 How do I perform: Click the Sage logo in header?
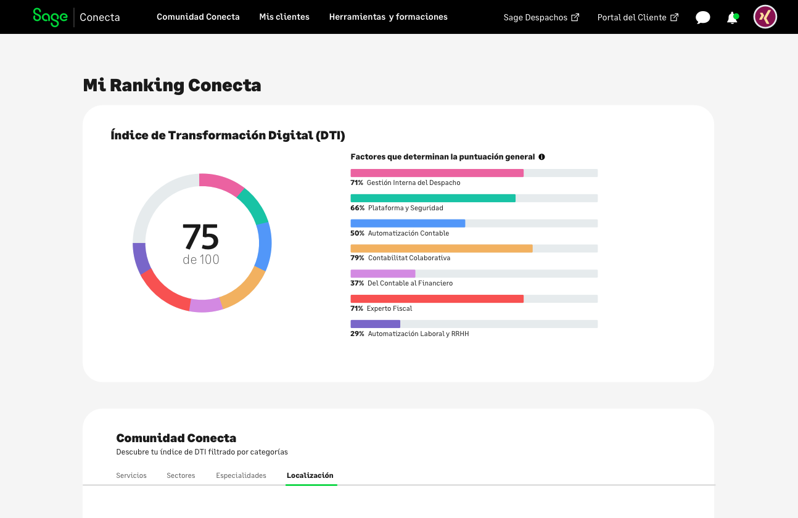click(x=50, y=17)
